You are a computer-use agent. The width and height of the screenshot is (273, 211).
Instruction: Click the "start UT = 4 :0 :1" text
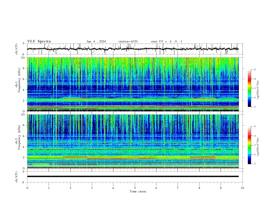[x=166, y=41]
